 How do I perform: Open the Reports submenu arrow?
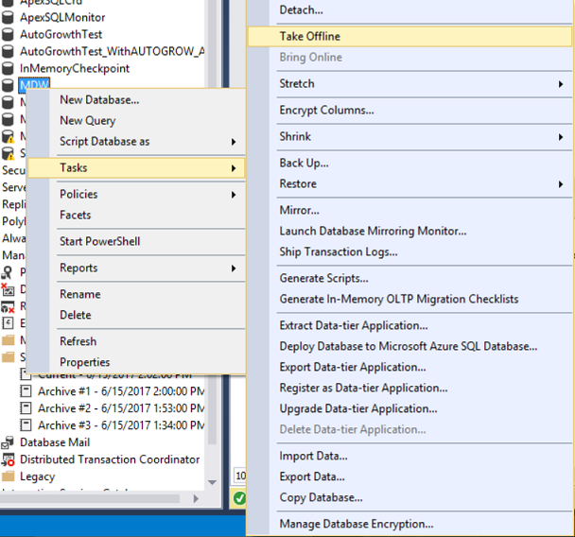coord(234,268)
